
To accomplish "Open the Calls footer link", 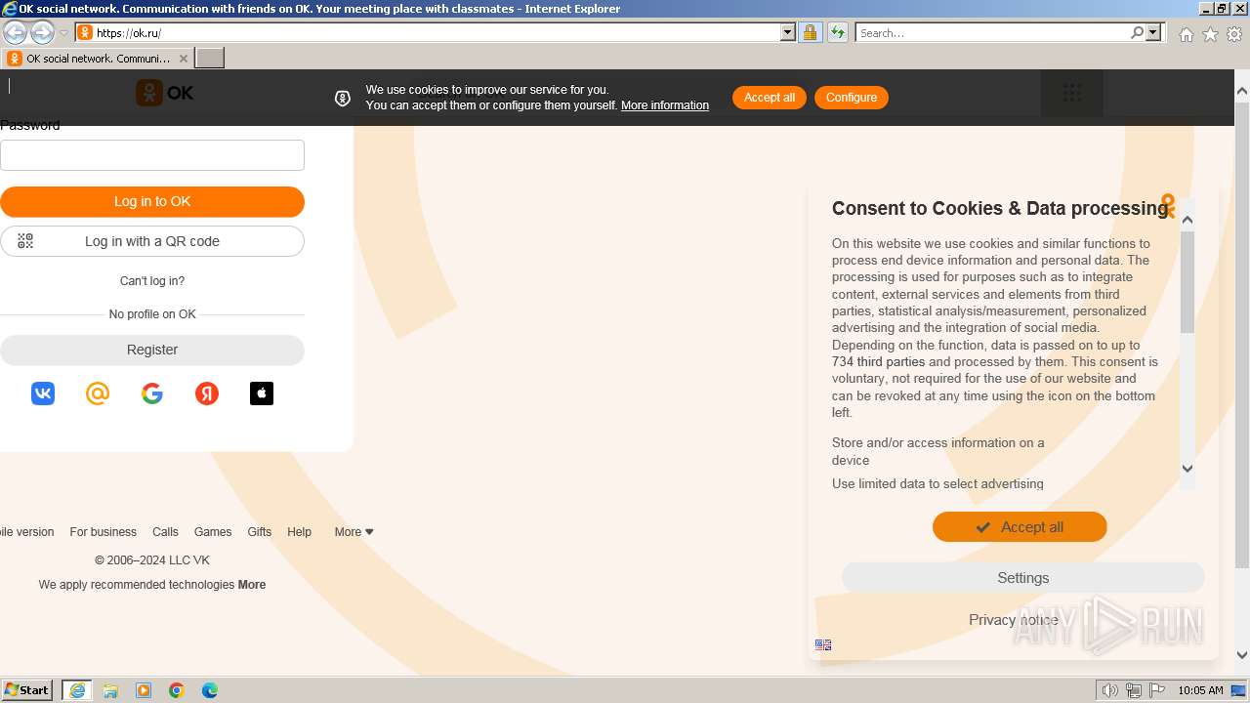I will [165, 532].
